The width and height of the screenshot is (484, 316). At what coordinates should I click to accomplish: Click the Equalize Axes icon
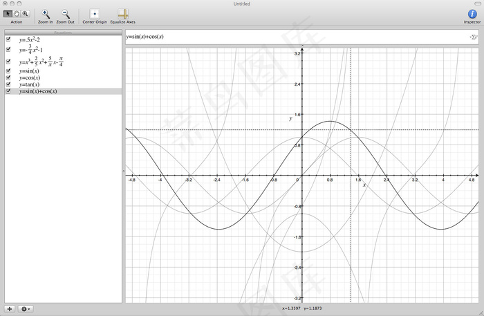123,14
